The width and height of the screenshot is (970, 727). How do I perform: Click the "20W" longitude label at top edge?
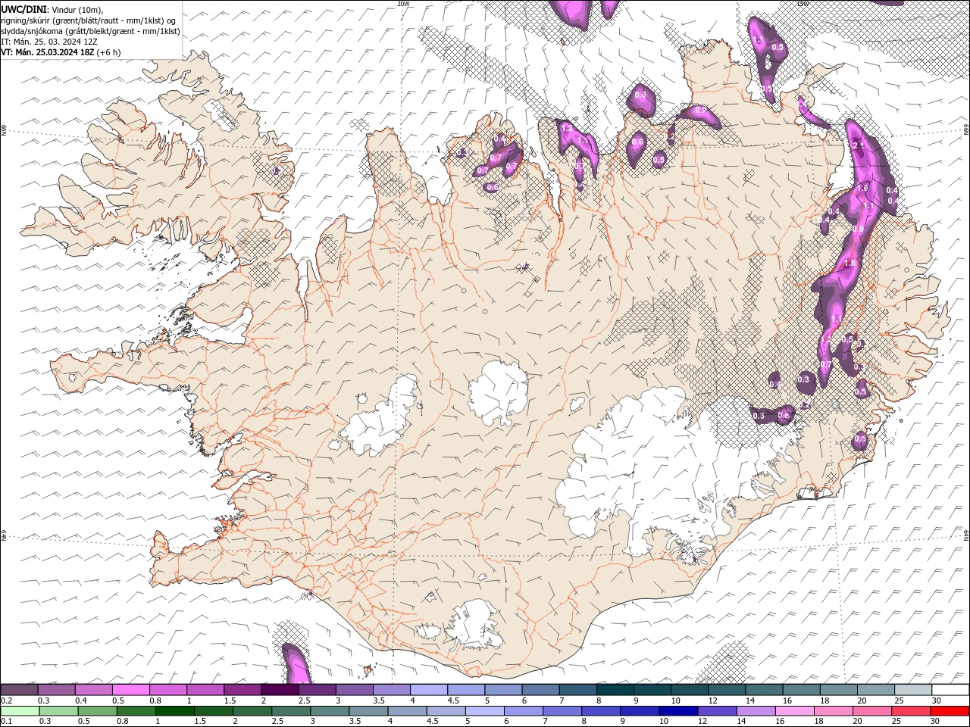pos(402,4)
